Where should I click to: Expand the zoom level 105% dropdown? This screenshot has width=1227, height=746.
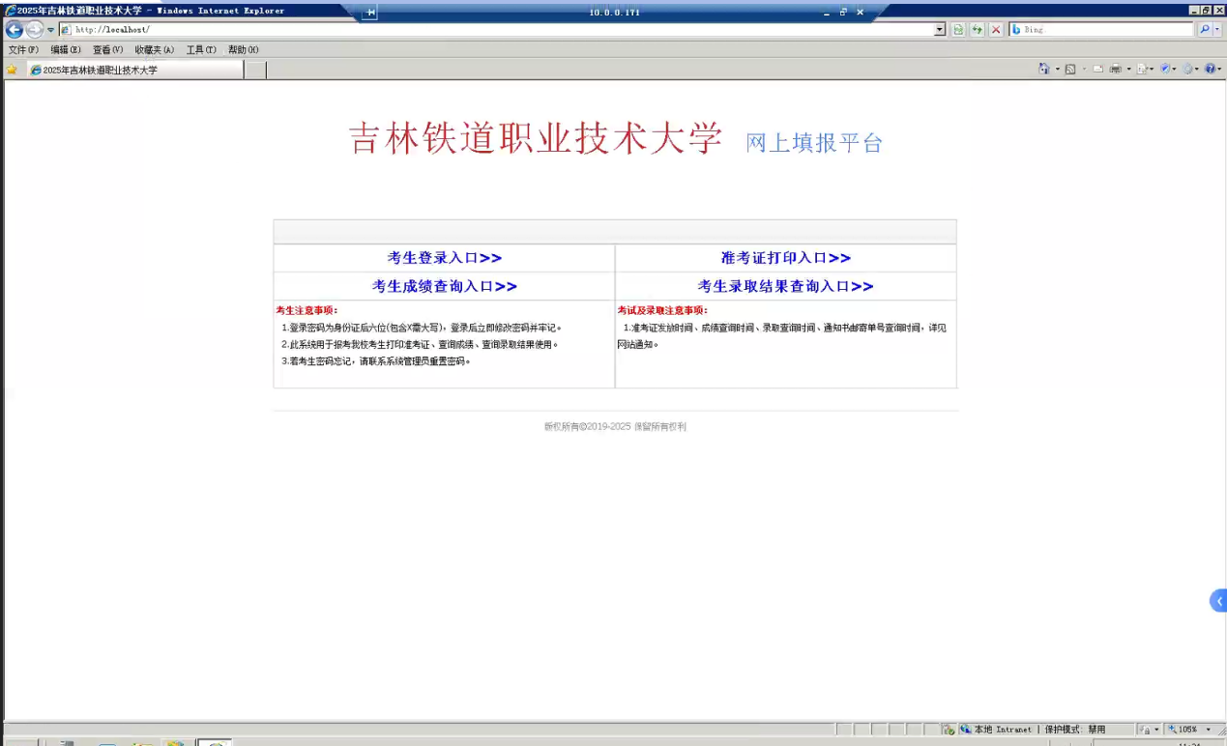1208,730
